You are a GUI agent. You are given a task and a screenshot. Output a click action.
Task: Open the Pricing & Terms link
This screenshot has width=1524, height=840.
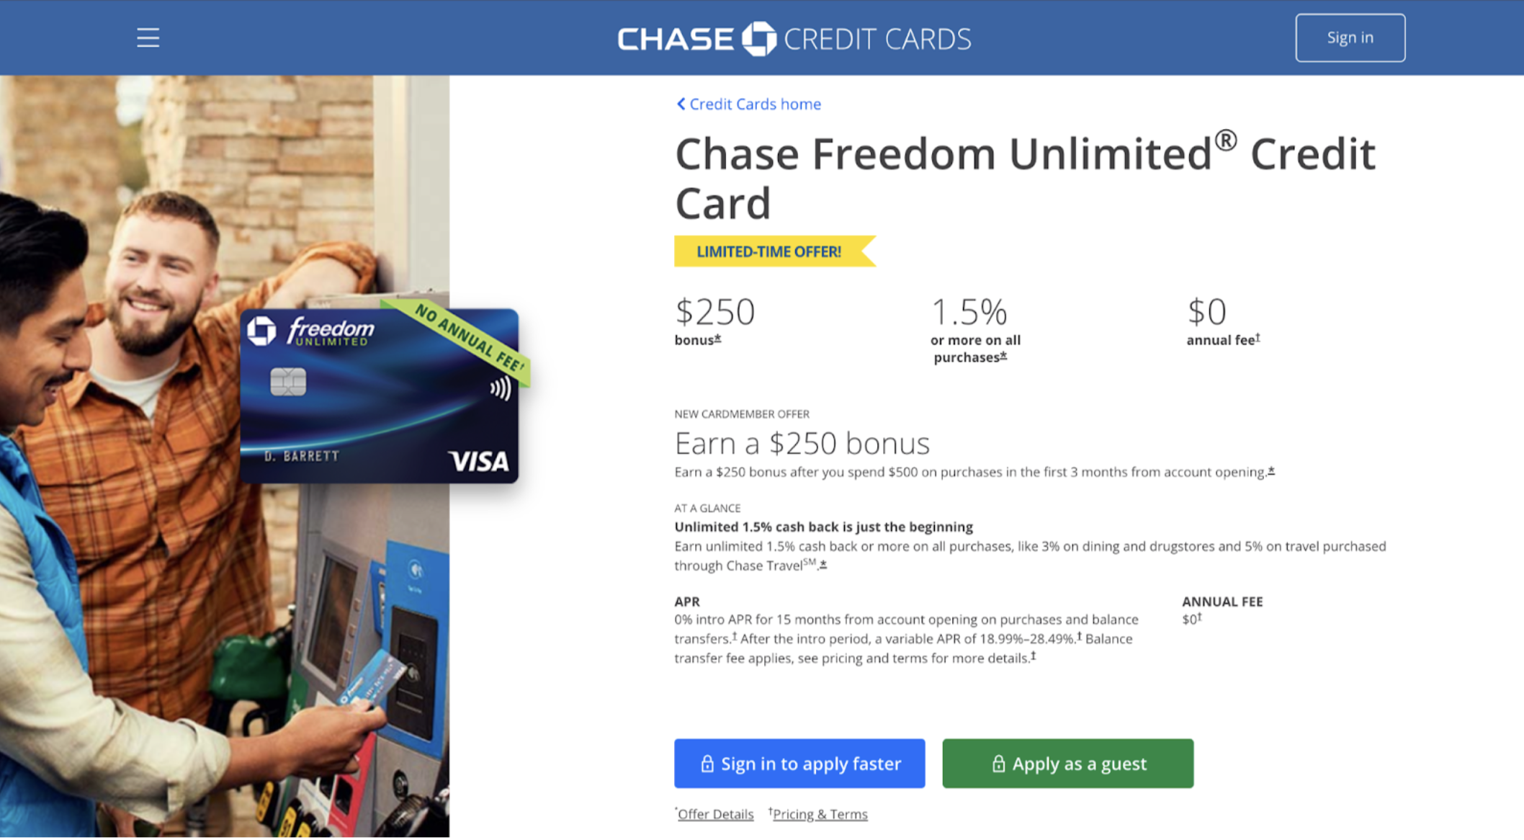(820, 814)
